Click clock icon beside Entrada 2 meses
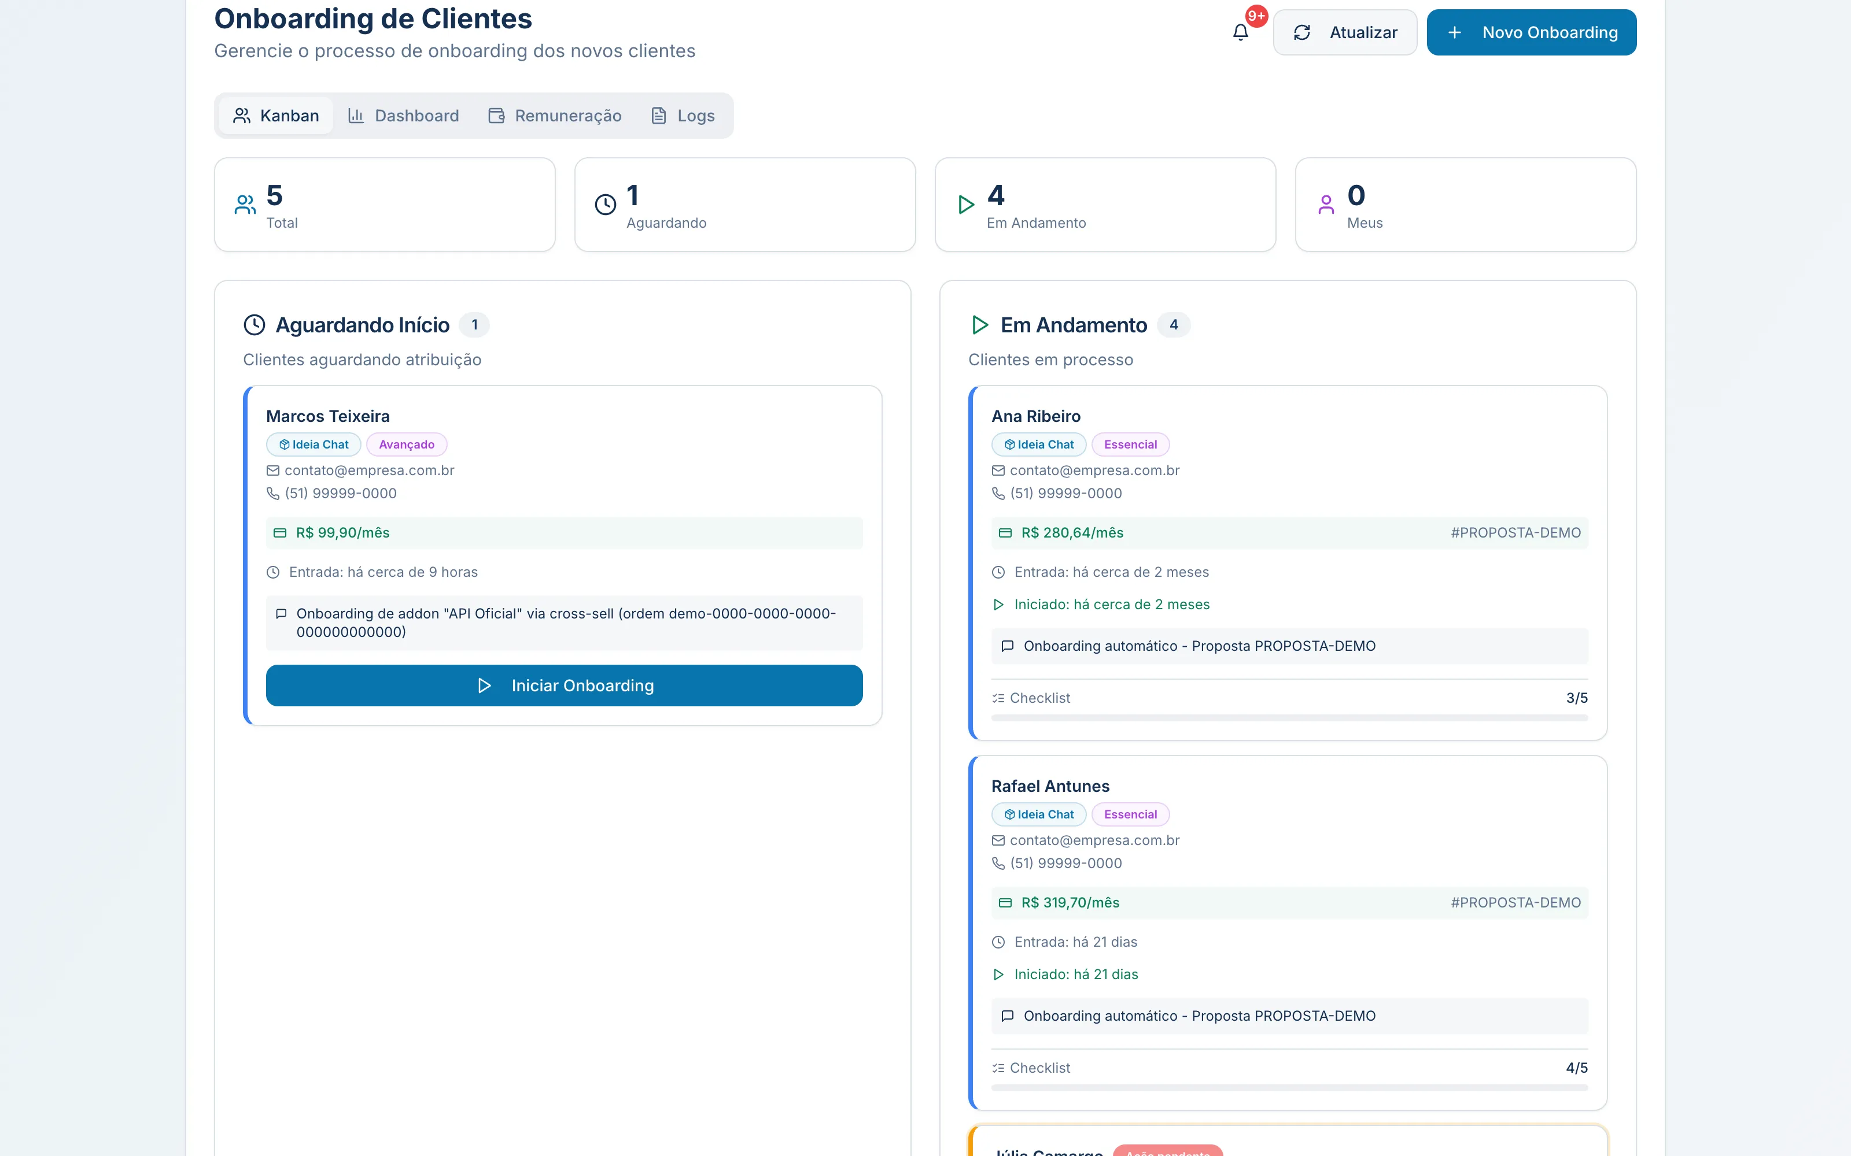The height and width of the screenshot is (1156, 1851). pos(998,572)
